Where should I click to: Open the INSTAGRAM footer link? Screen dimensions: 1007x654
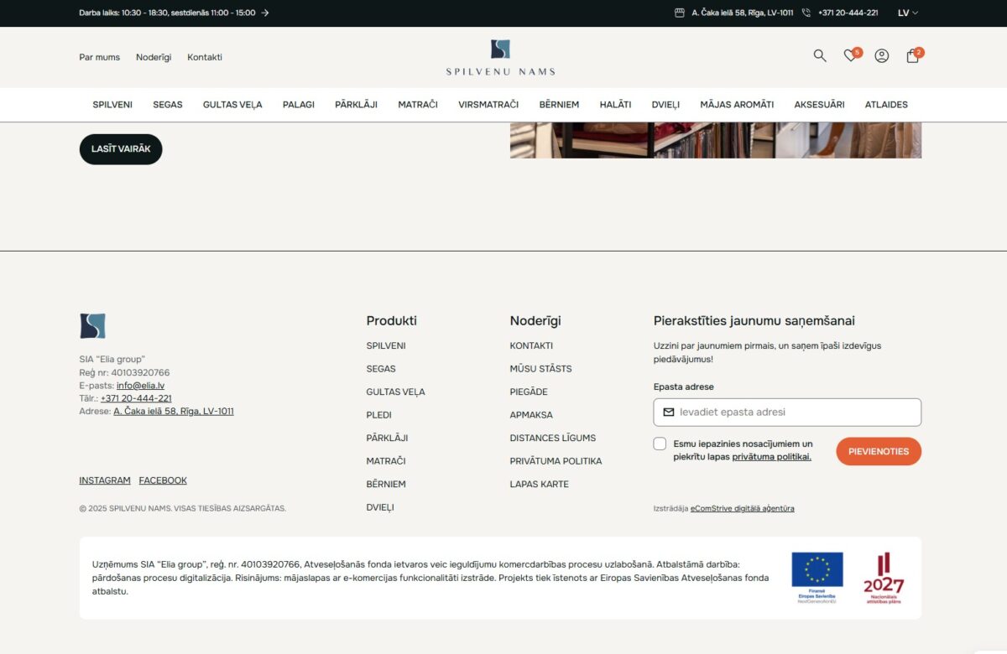tap(104, 480)
